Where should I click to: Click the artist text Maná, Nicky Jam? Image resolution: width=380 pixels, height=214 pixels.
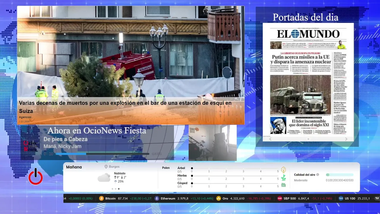pyautogui.click(x=62, y=146)
